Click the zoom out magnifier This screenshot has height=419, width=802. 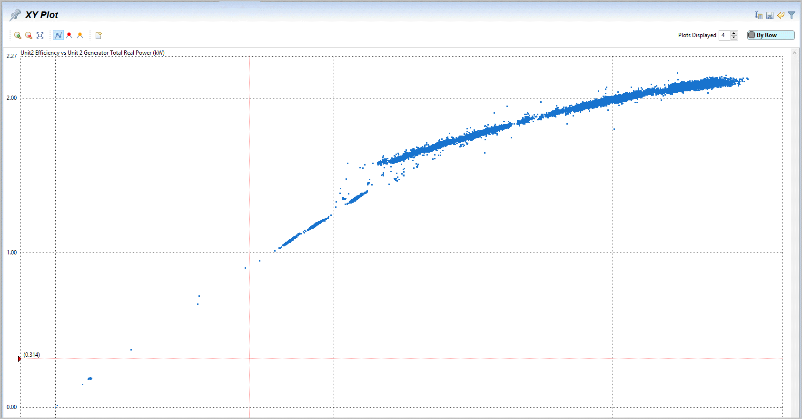29,35
